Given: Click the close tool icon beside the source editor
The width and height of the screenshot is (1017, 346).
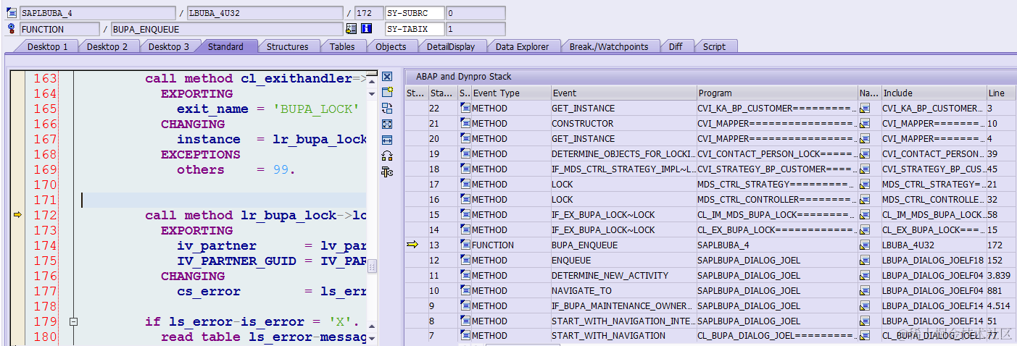Looking at the screenshot, I should 387,77.
